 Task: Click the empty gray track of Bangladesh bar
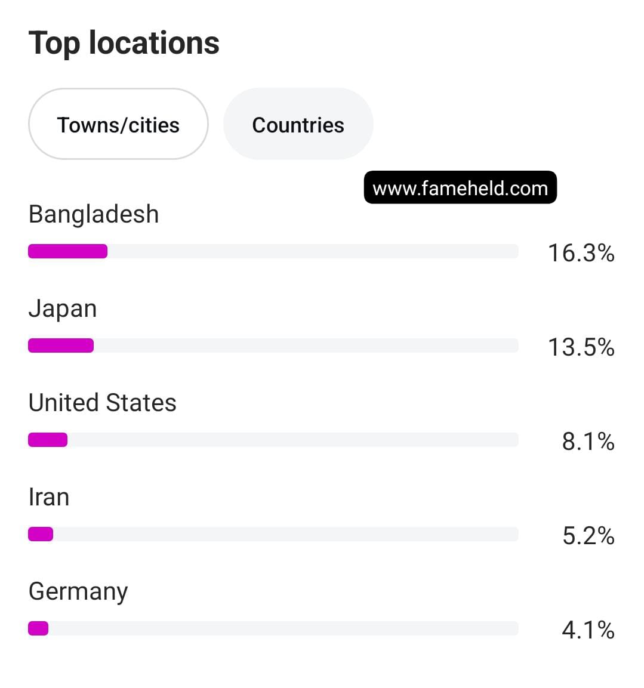coord(310,251)
